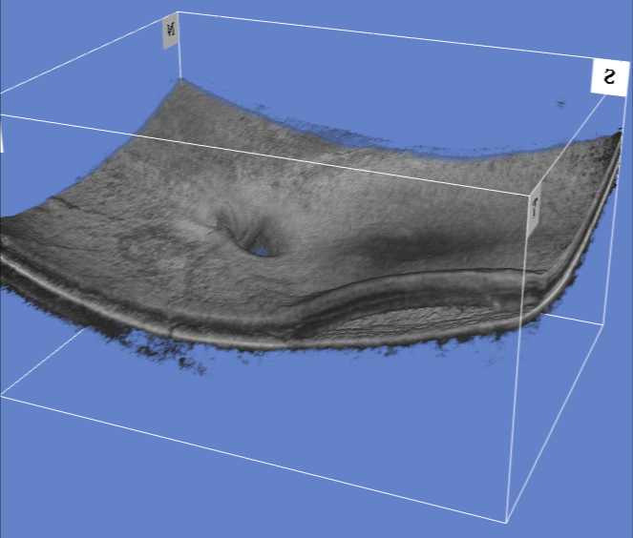Click the bounding box top back corner
The image size is (633, 538).
pyautogui.click(x=179, y=12)
